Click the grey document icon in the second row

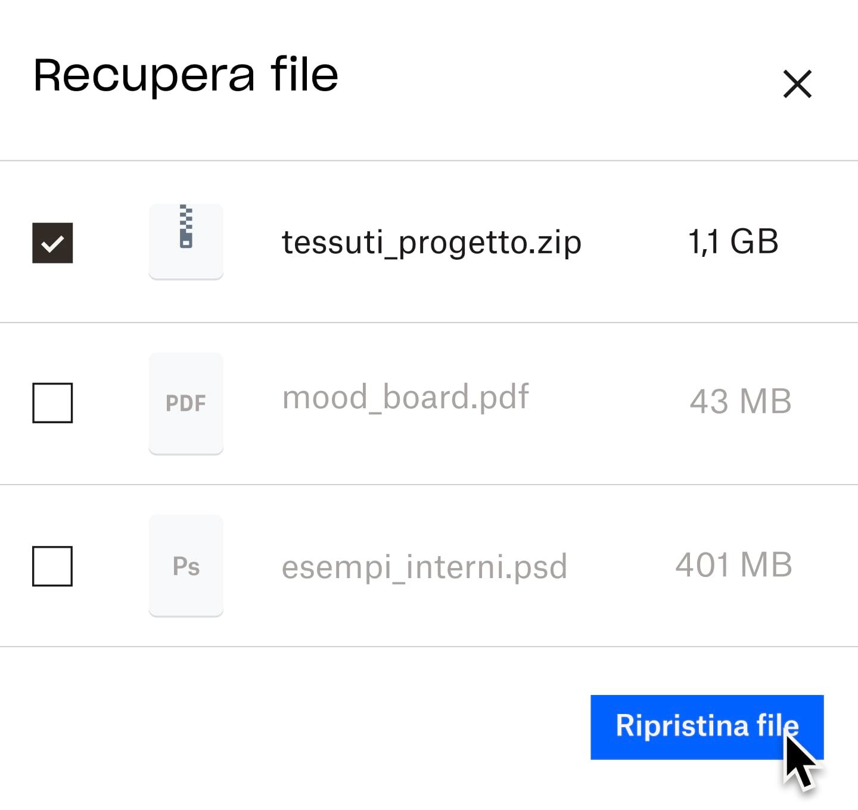(186, 403)
